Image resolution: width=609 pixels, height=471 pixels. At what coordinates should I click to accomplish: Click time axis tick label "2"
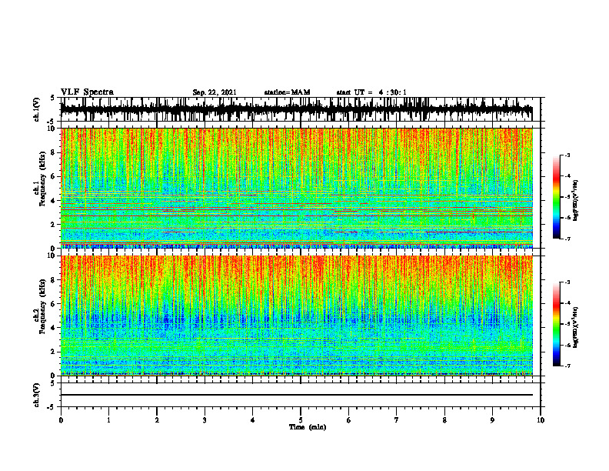pos(157,420)
